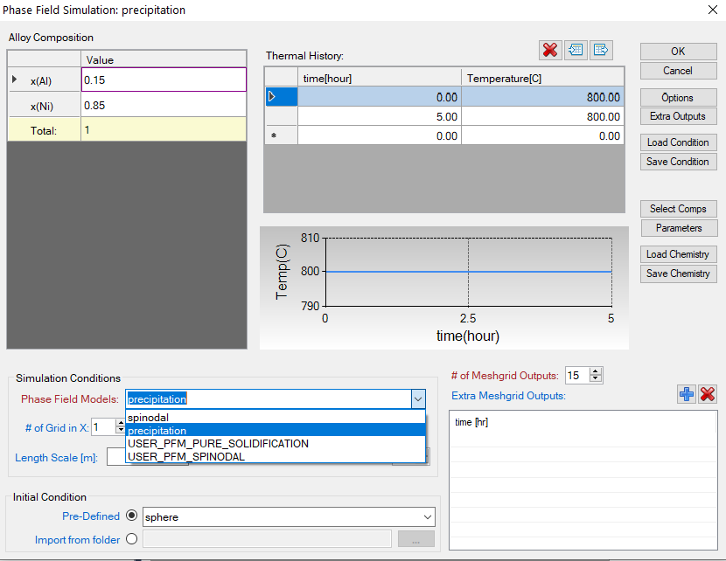Remove extra meshgrid output with red X icon
This screenshot has width=726, height=561.
708,395
